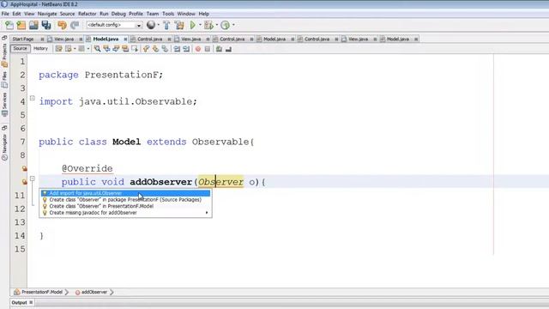This screenshot has height=309, width=549.
Task: Jump to last edit location icon
Action: (59, 49)
